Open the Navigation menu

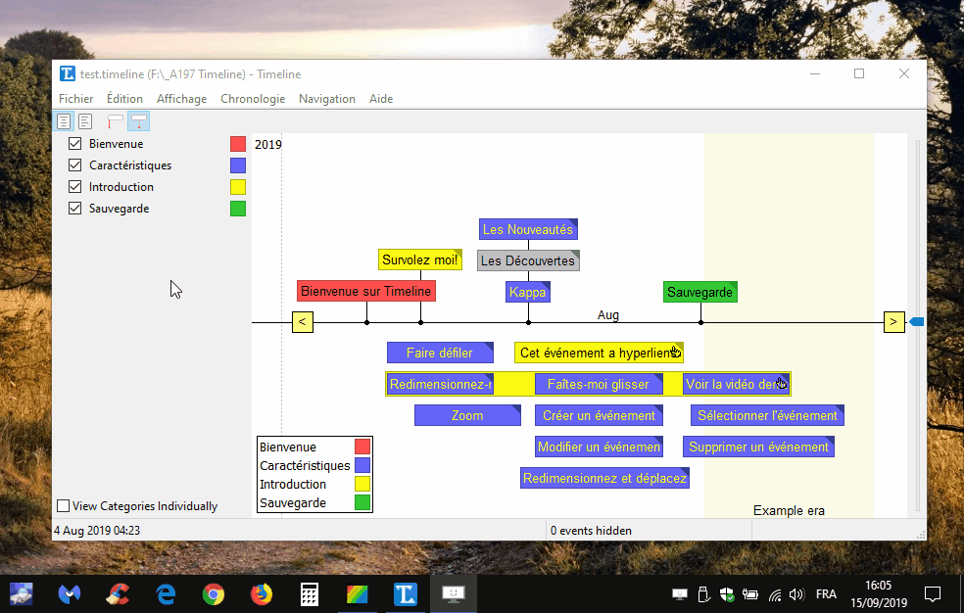pyautogui.click(x=327, y=99)
